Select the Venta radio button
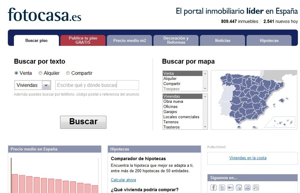This screenshot has height=193, width=300. click(16, 73)
